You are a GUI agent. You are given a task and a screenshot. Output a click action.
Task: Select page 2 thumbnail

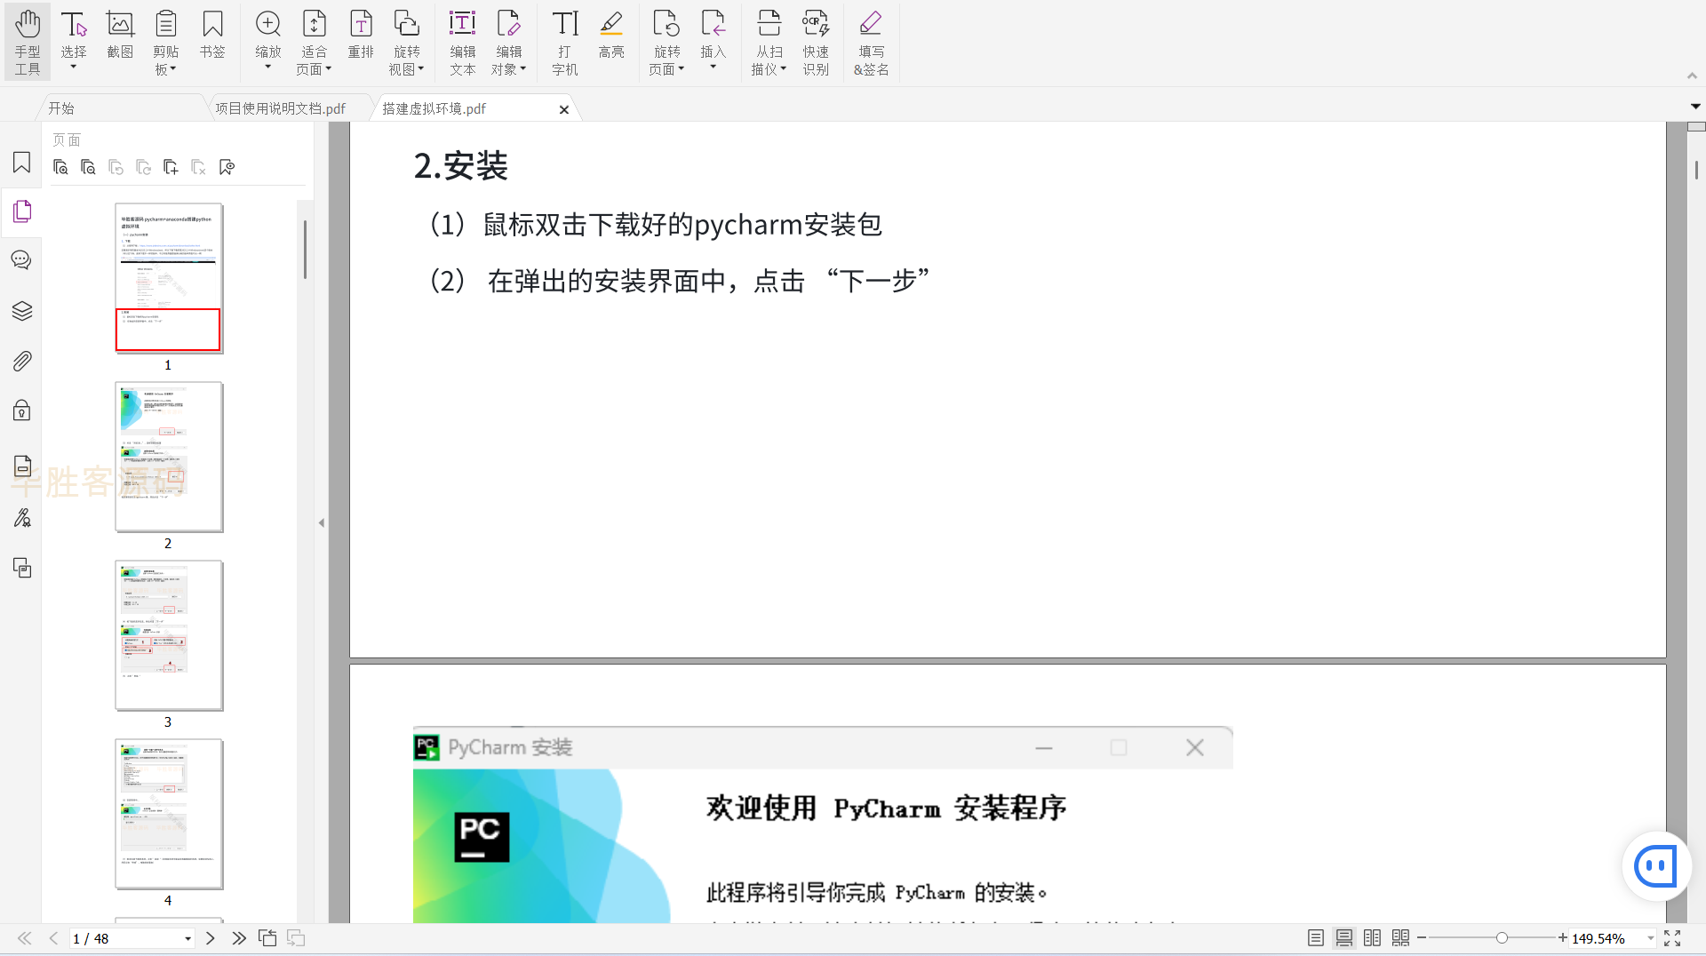169,457
